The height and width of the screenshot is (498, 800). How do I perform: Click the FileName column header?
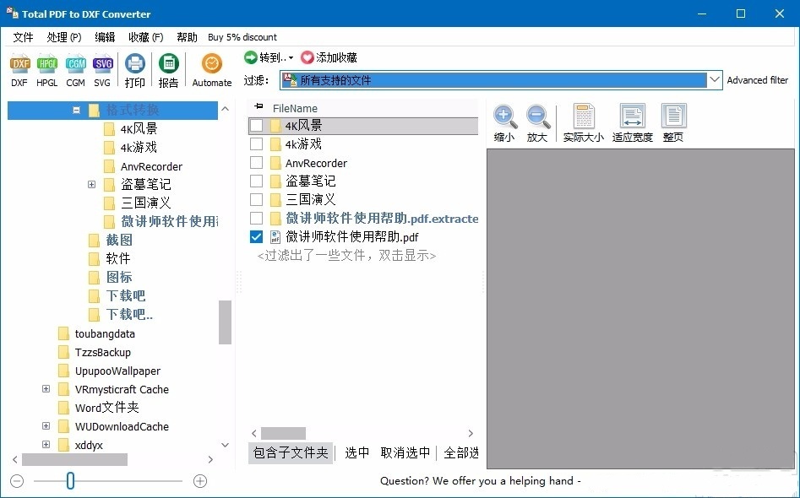click(x=296, y=109)
